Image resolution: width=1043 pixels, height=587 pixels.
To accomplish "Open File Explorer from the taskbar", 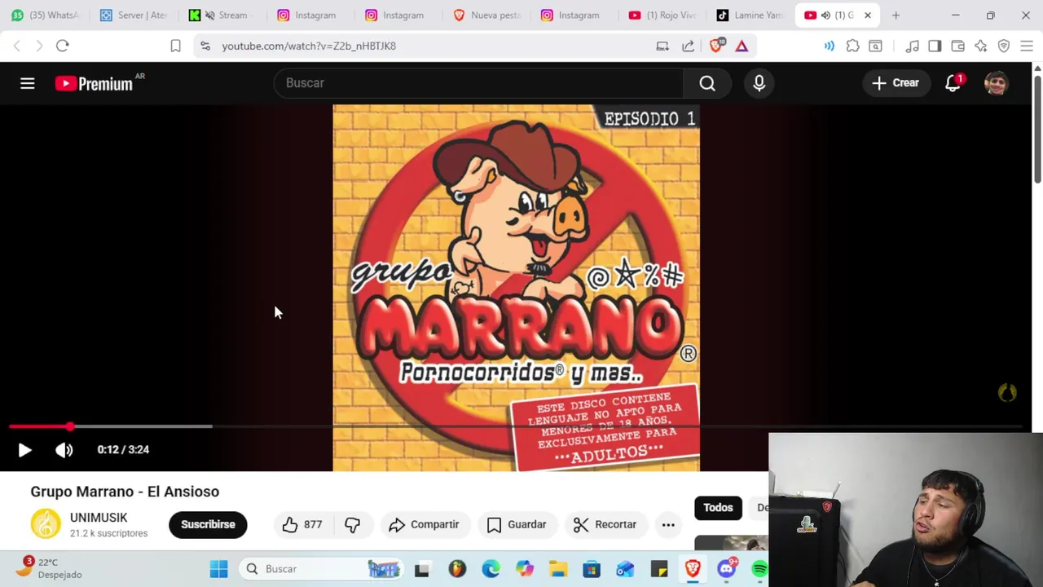I will (x=558, y=568).
